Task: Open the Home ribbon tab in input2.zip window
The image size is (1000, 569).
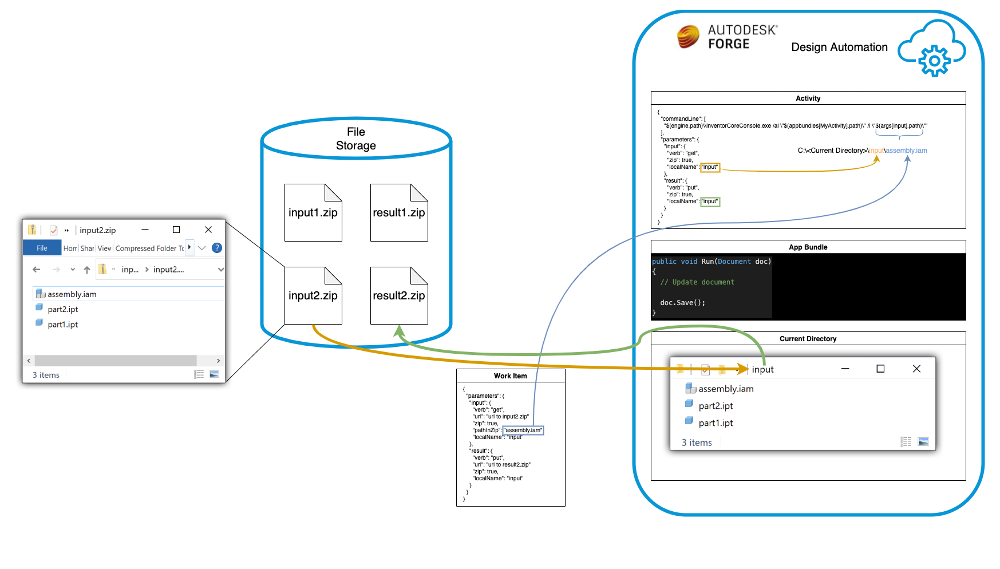Action: pos(70,248)
